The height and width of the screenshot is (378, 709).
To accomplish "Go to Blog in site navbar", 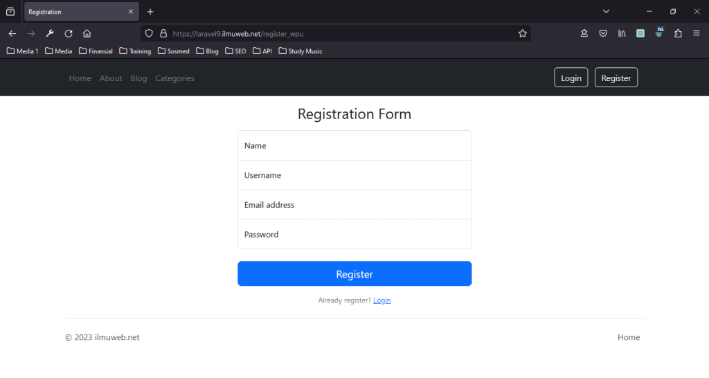I will 138,78.
